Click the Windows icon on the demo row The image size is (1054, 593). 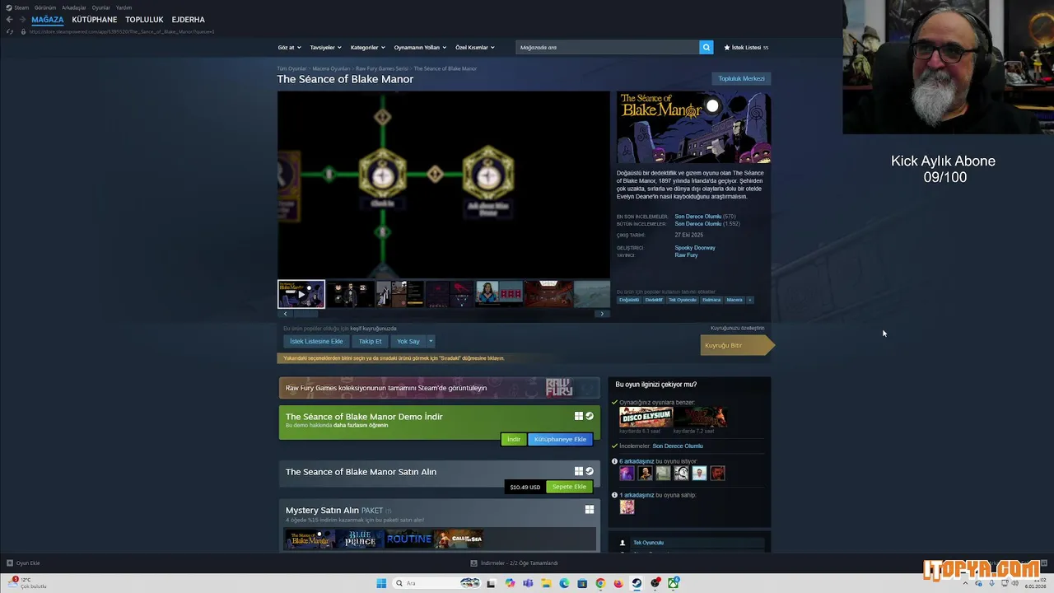coord(579,416)
